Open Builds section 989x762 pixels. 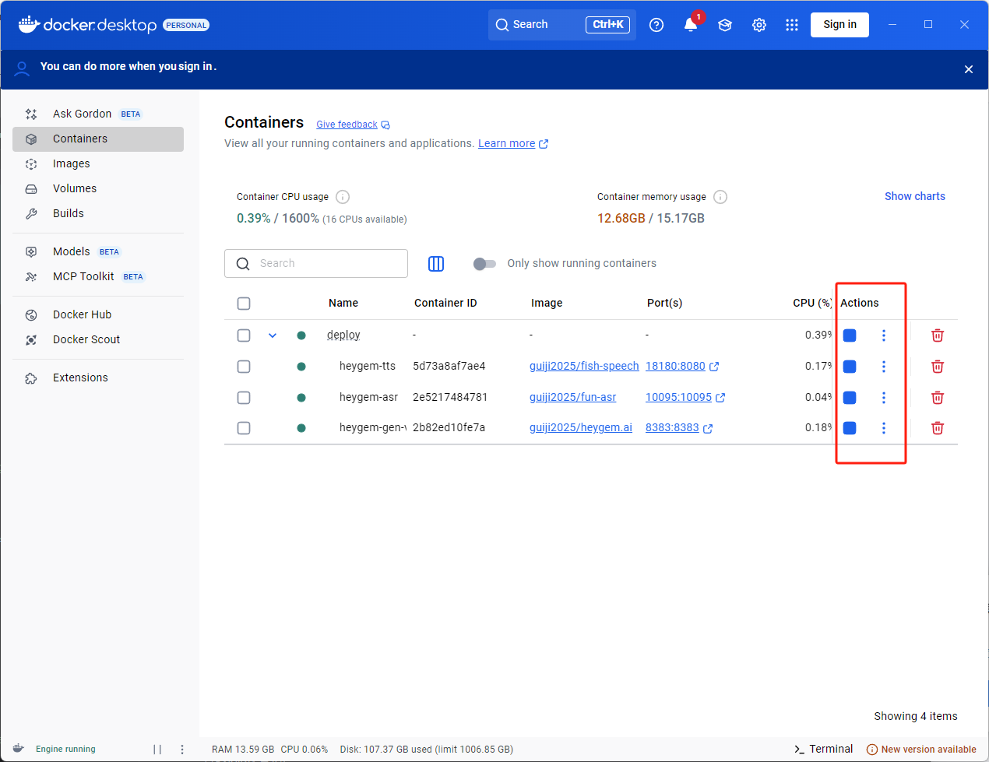(x=98, y=213)
